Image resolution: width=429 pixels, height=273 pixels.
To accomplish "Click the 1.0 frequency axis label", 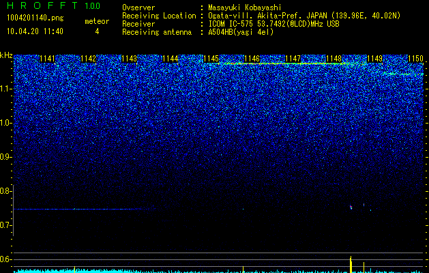I will click(6, 123).
